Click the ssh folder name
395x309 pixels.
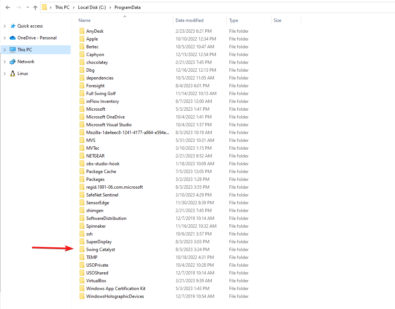(x=89, y=234)
